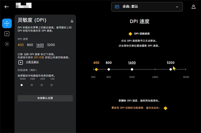Click the yellow diamond in DPI 切换速度 legend

130,34
